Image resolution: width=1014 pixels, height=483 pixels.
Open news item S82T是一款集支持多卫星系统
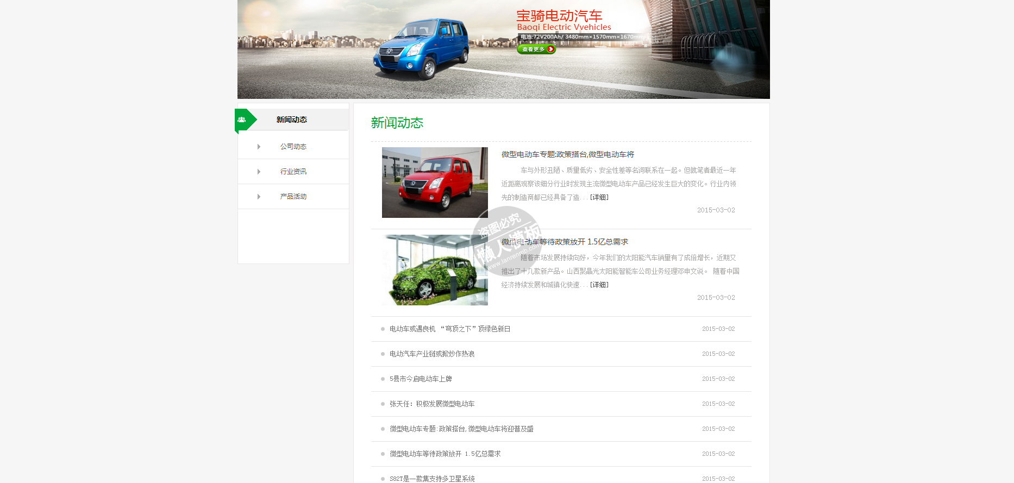click(432, 479)
